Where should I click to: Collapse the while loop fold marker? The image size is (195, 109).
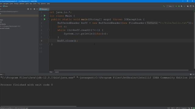click(x=48, y=30)
